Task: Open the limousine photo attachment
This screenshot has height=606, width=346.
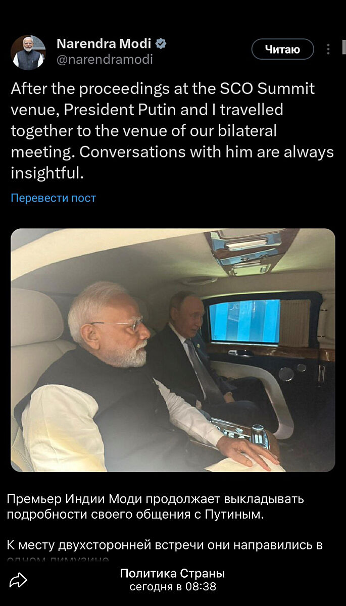Action: [173, 350]
